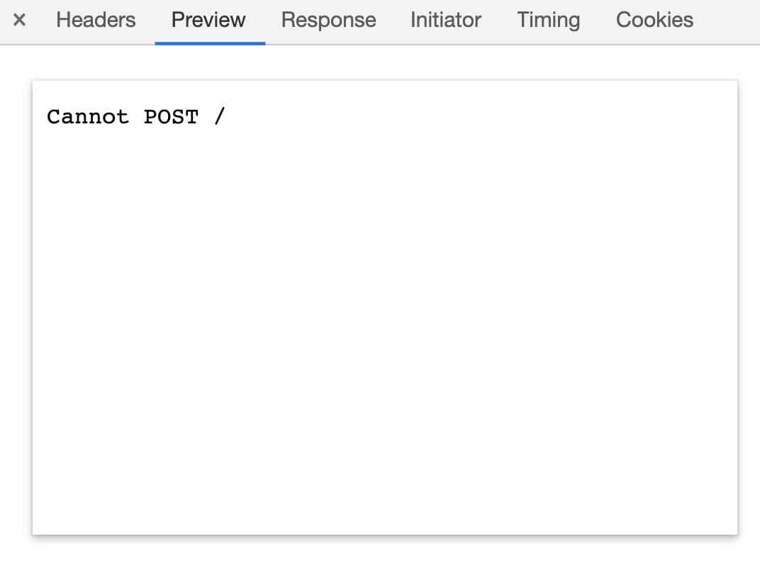The width and height of the screenshot is (760, 563).
Task: Click the blank area of preview frame
Action: point(385,330)
